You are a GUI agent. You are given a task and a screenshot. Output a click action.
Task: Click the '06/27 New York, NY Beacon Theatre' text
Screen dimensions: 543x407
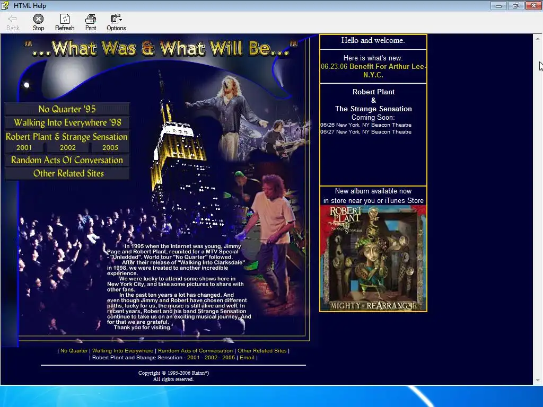coord(366,132)
